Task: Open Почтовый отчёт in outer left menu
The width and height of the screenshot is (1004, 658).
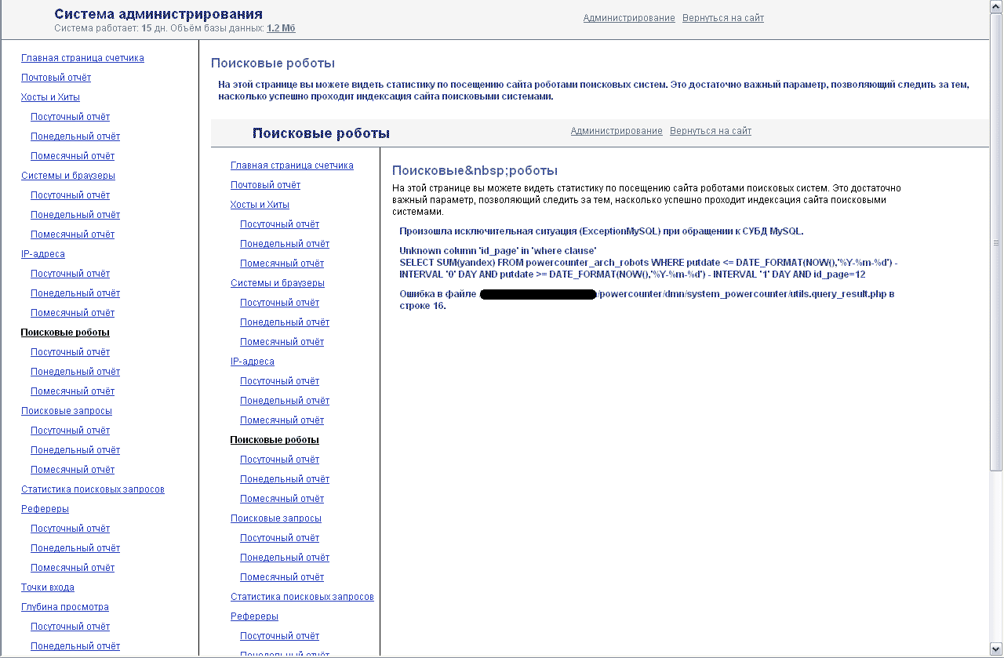Action: (56, 78)
